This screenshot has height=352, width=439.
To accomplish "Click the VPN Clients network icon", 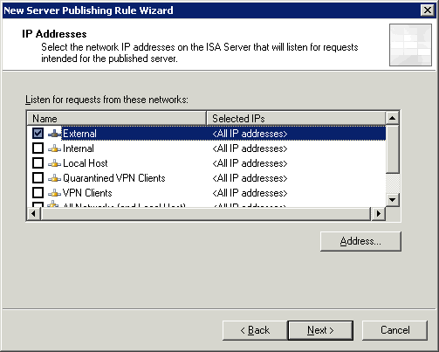I will pos(54,193).
